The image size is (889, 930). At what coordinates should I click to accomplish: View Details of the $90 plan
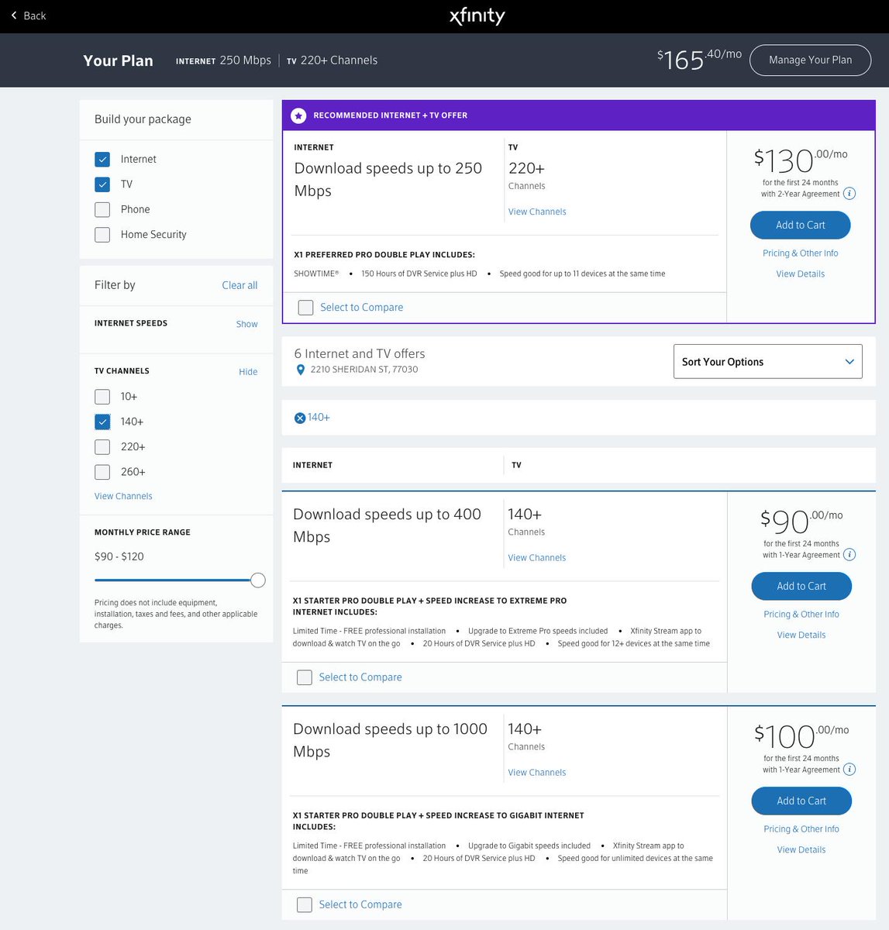(801, 635)
